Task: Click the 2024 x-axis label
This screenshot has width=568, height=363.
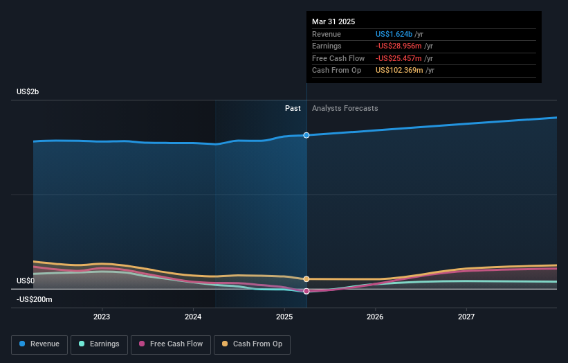Action: pos(193,317)
